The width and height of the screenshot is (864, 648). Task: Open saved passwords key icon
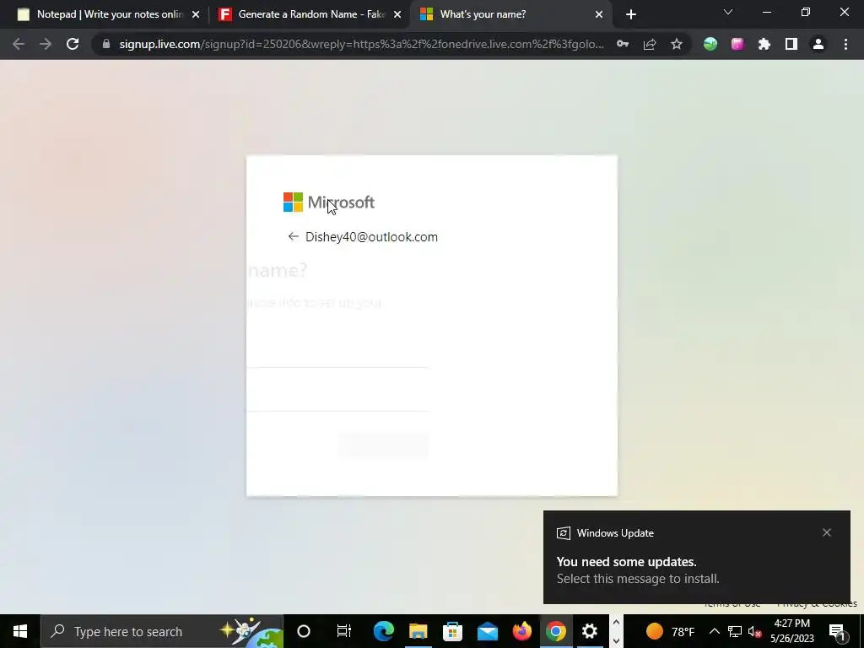pos(623,44)
